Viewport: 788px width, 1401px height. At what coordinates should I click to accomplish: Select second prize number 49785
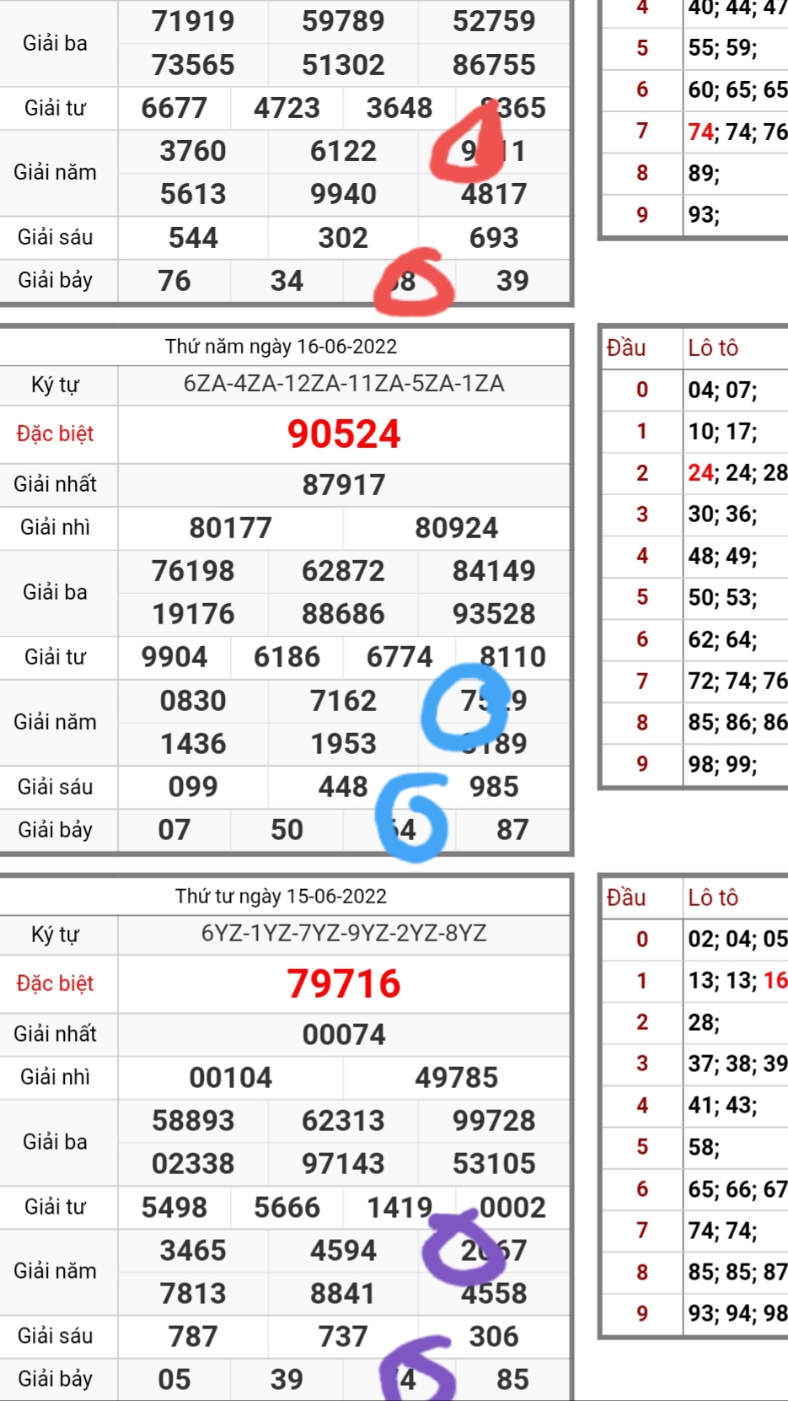click(456, 1078)
